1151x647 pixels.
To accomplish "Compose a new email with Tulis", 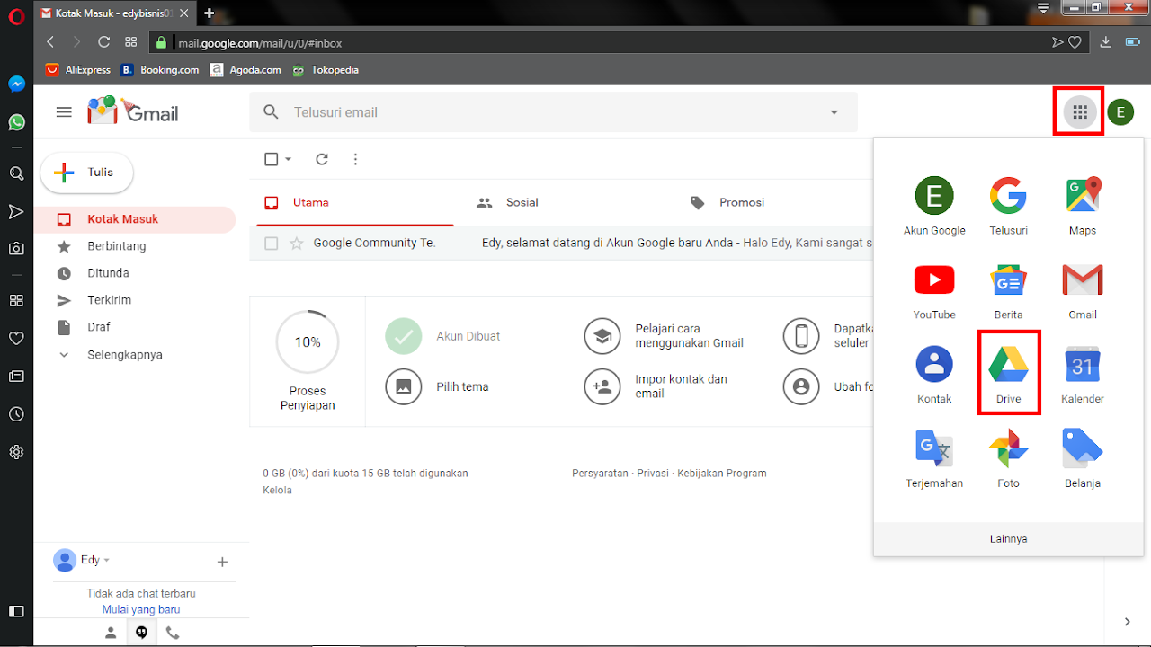I will (87, 173).
